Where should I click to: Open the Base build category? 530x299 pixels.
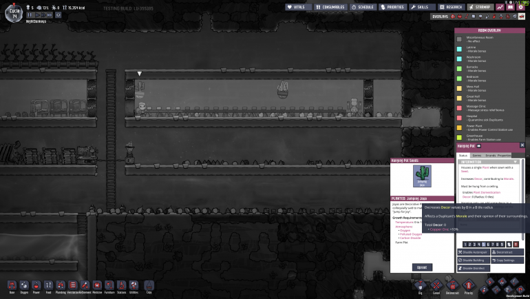(x=12, y=285)
